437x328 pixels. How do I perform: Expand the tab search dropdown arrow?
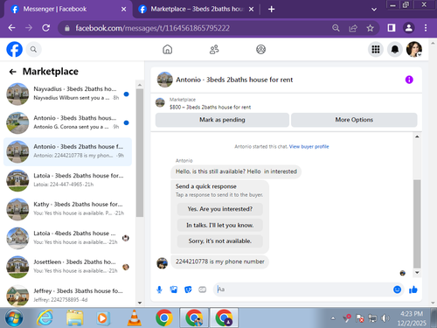click(374, 10)
